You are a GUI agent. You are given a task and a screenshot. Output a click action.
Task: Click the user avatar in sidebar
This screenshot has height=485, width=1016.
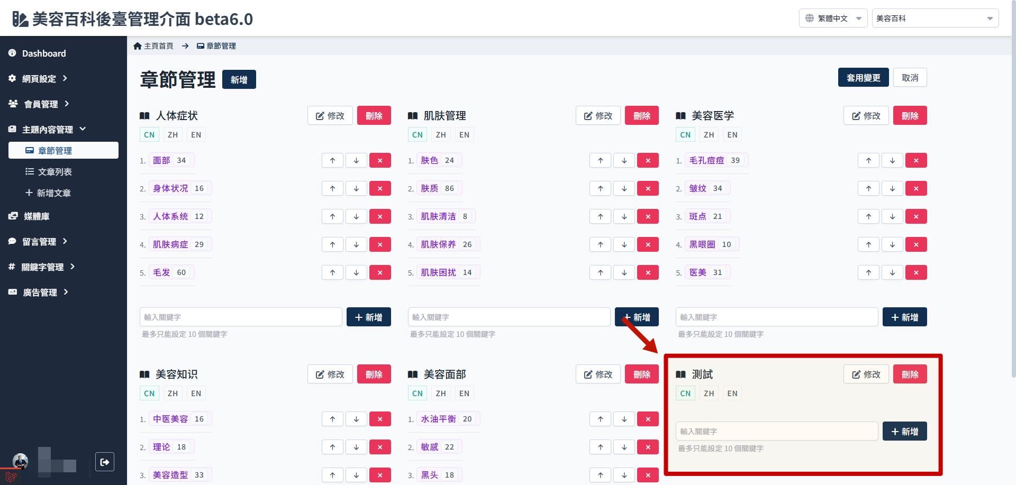[21, 461]
